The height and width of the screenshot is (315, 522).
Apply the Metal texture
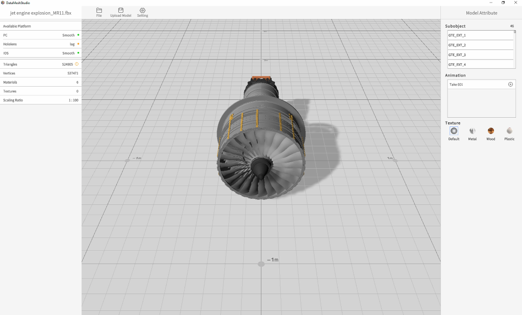473,131
